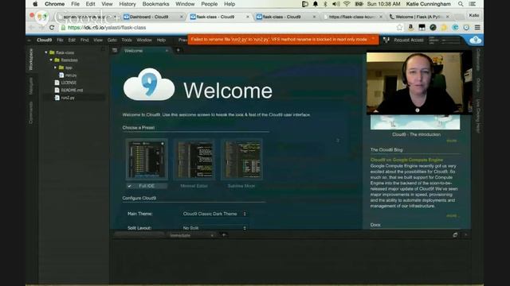Close the Immediate console tab
The image size is (510, 286).
tap(212, 235)
